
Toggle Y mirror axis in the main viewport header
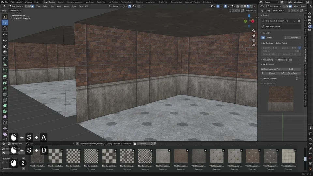[x=236, y=10]
